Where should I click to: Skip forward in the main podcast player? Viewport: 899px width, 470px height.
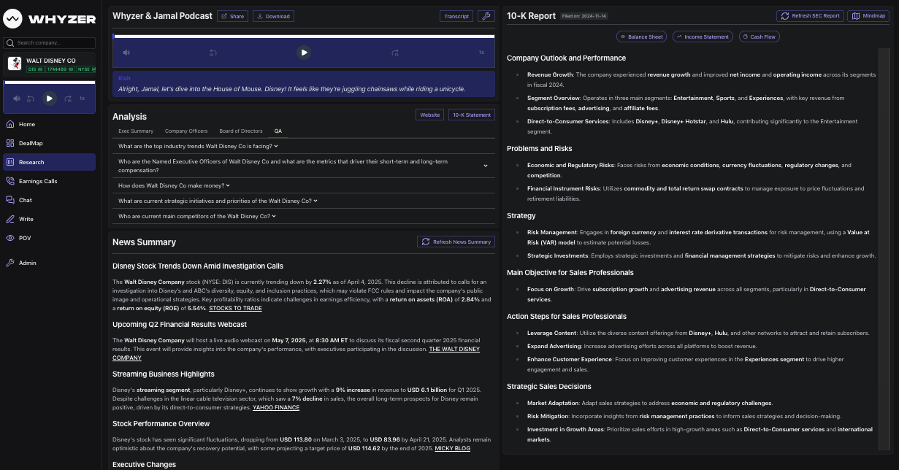(x=395, y=53)
